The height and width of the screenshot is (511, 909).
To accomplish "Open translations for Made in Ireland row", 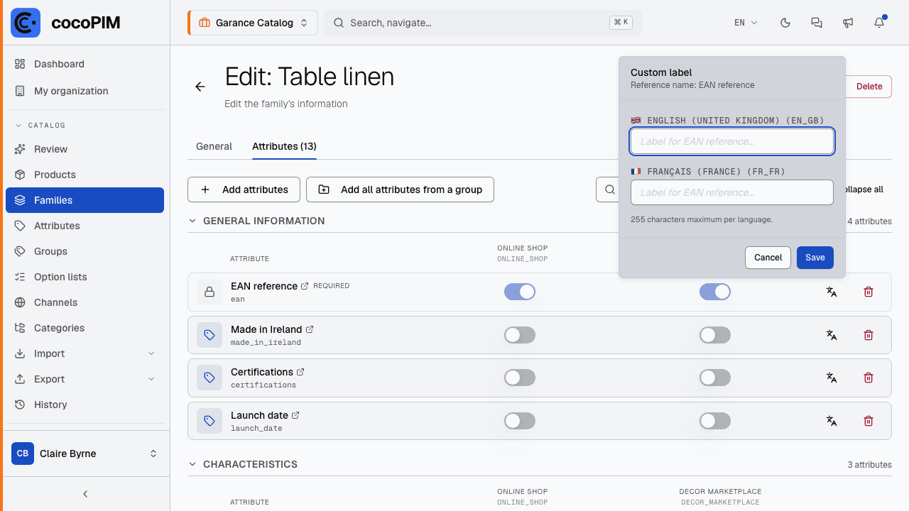I will pyautogui.click(x=832, y=335).
